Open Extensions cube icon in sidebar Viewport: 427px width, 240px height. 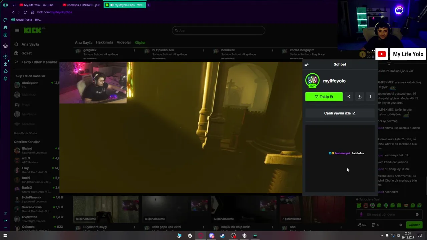click(5, 71)
